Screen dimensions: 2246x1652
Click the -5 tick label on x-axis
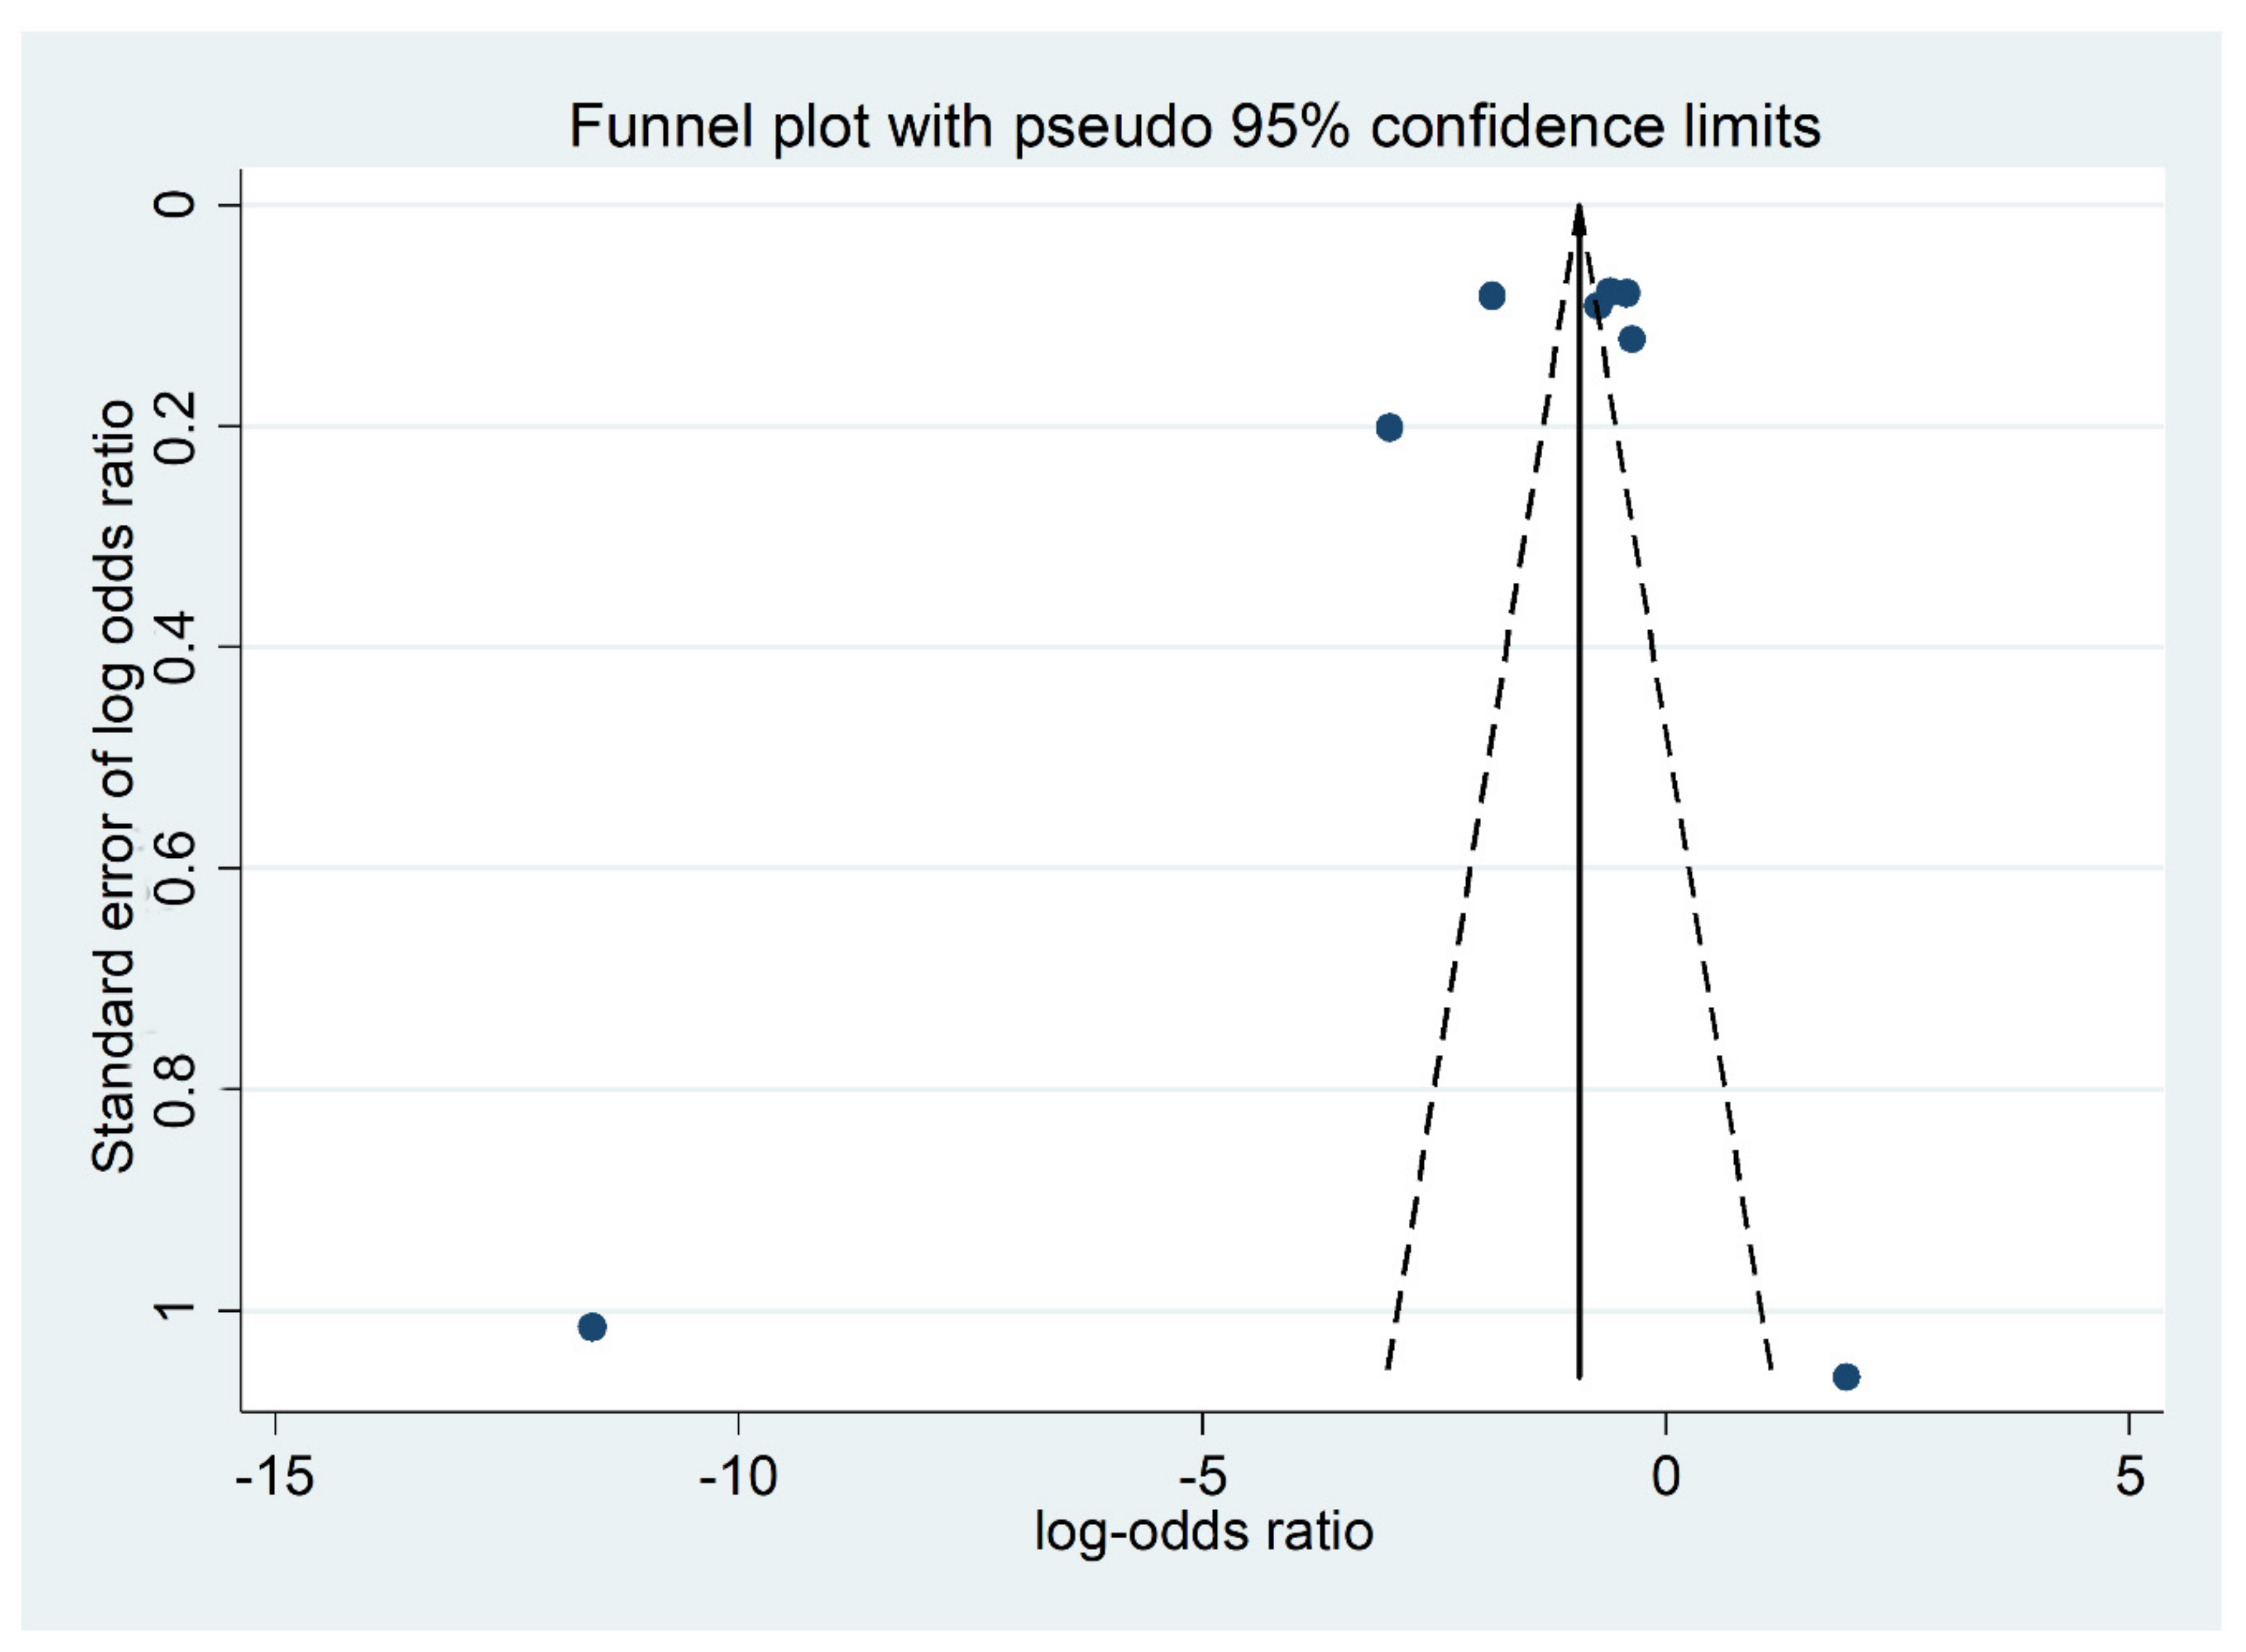coord(1201,1476)
